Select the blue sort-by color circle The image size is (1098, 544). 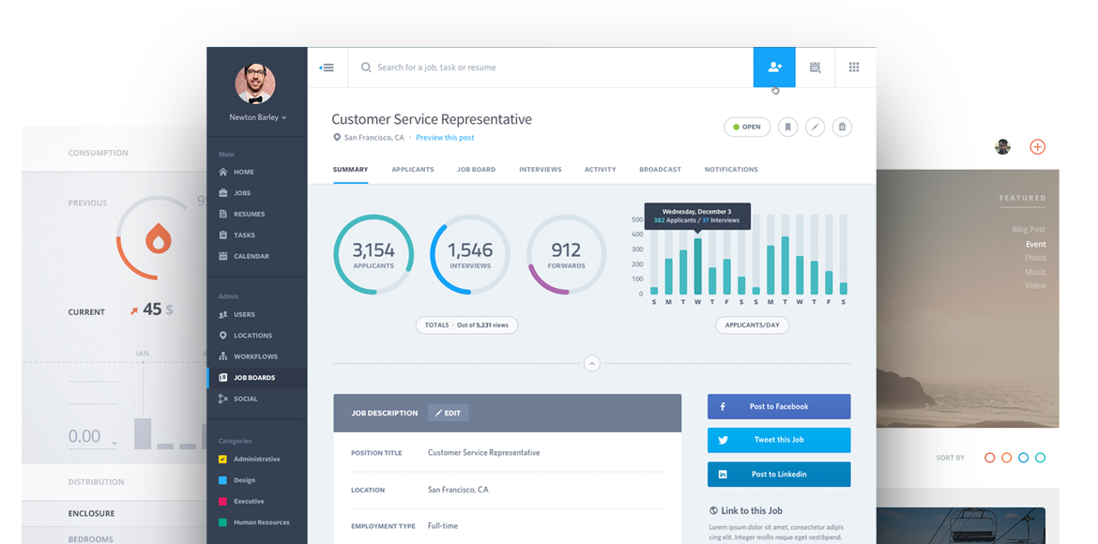coord(1024,458)
